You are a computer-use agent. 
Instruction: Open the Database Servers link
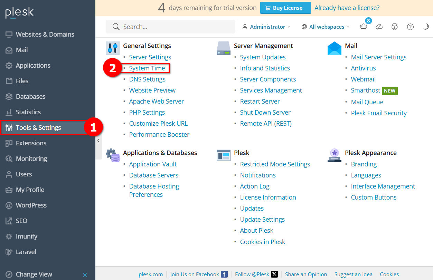[x=154, y=175]
